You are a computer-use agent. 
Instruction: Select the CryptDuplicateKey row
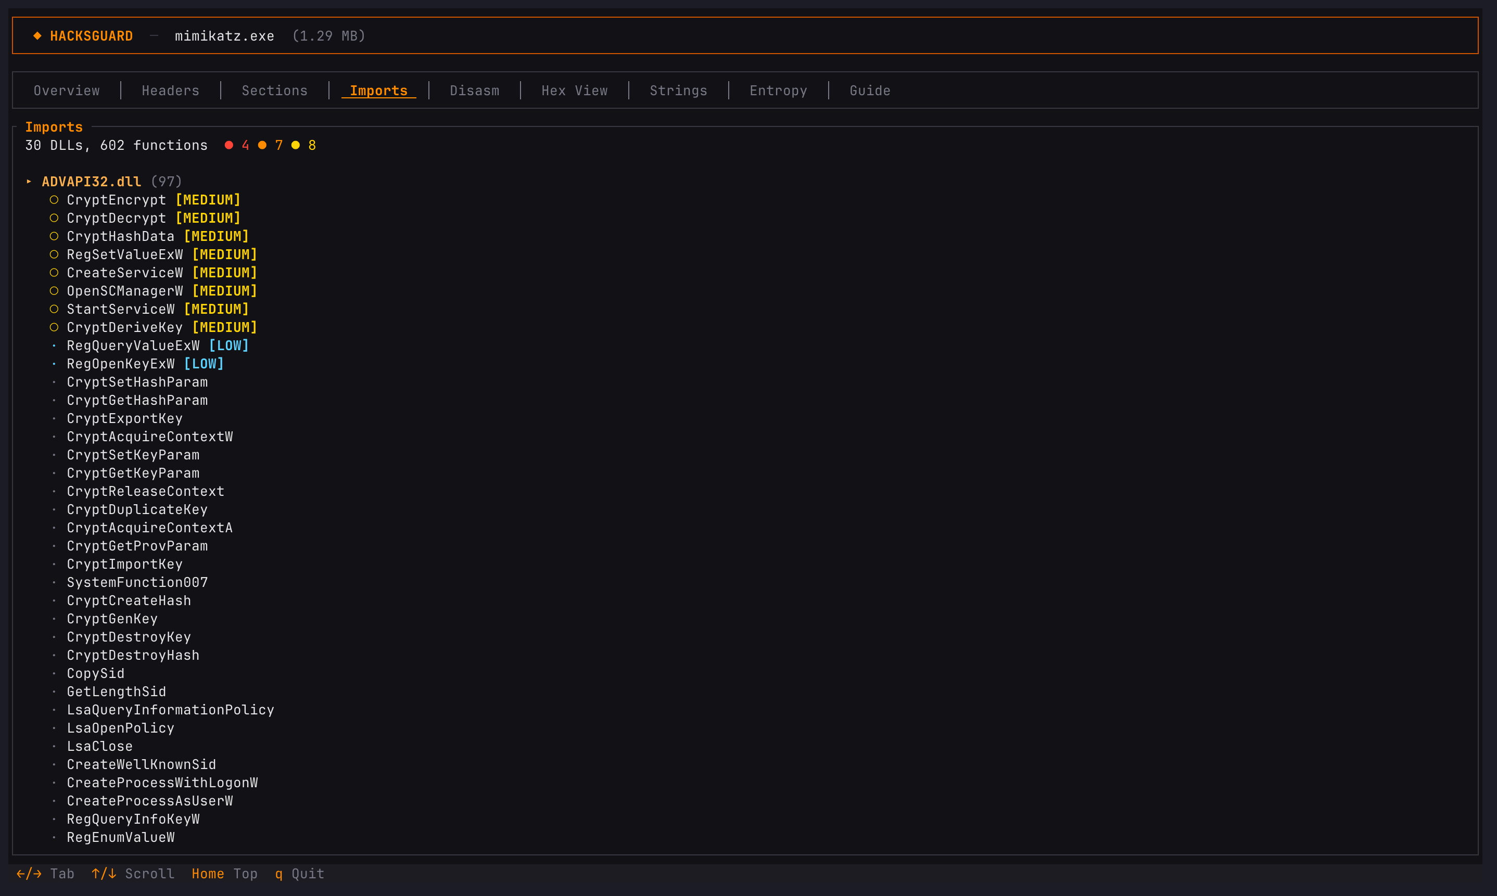click(137, 509)
